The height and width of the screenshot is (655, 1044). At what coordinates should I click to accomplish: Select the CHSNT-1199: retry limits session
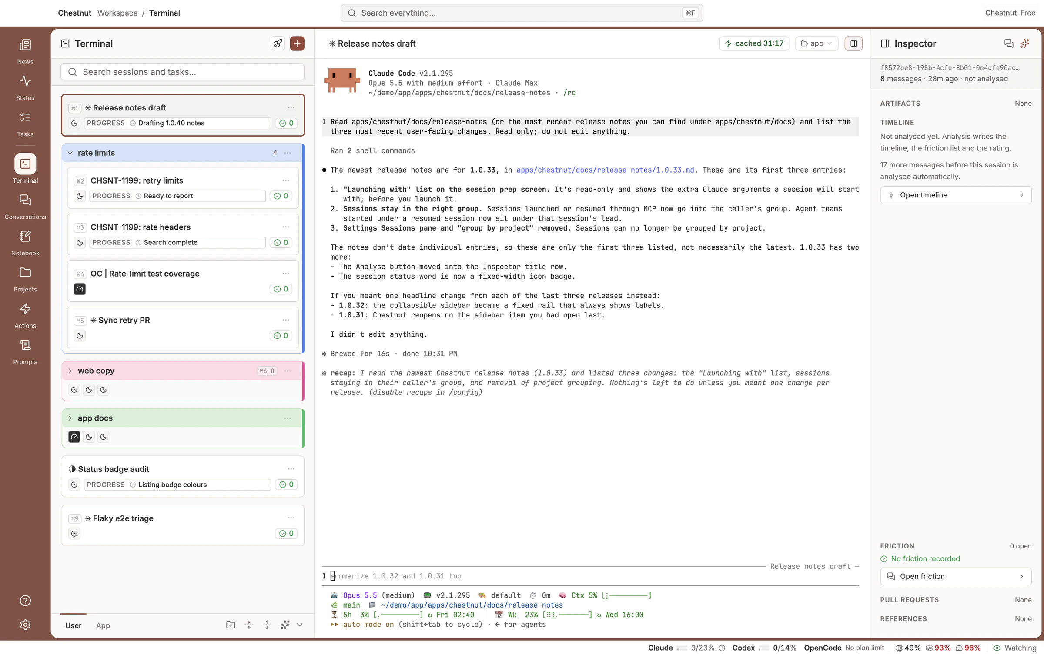183,188
